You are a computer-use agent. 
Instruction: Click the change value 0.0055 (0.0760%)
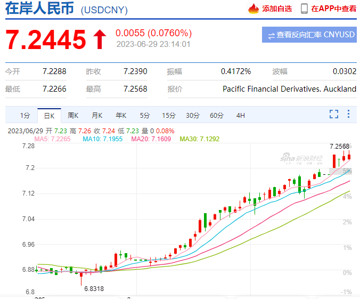153,33
